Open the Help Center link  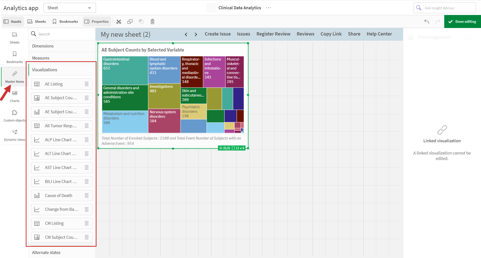(x=379, y=34)
